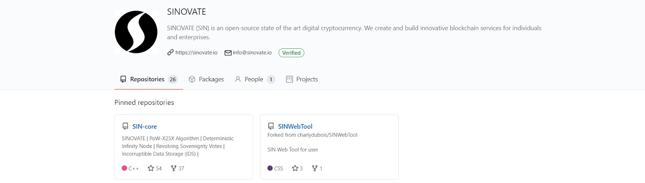Screen dimensions: 645x183
Task: Click the C++ language color dot
Action: tap(125, 168)
